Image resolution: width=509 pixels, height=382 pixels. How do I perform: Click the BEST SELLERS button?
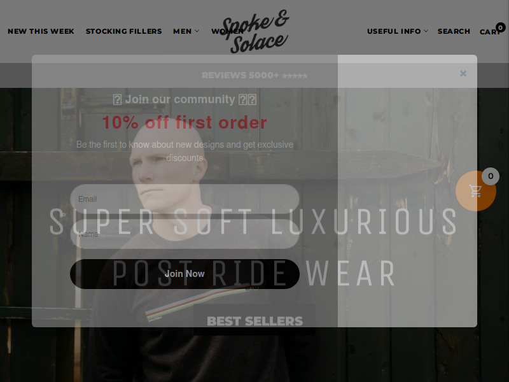(254, 320)
